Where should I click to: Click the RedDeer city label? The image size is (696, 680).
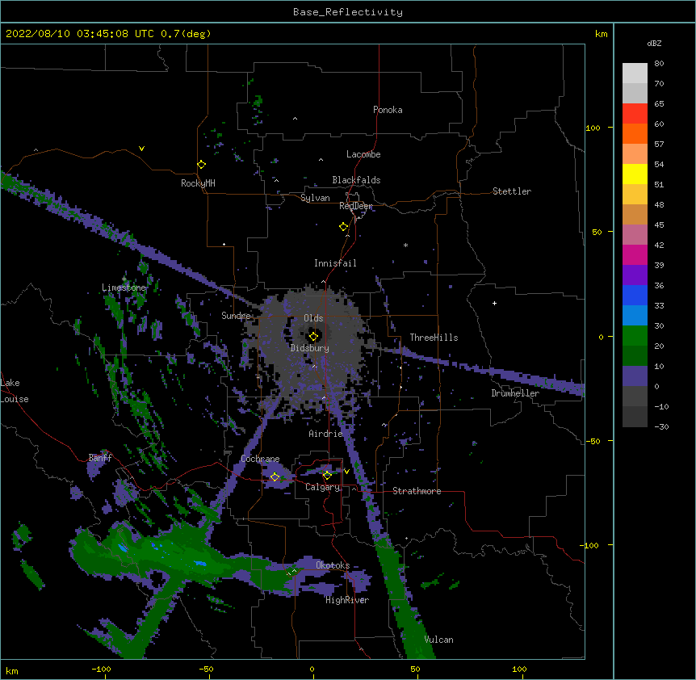point(356,206)
